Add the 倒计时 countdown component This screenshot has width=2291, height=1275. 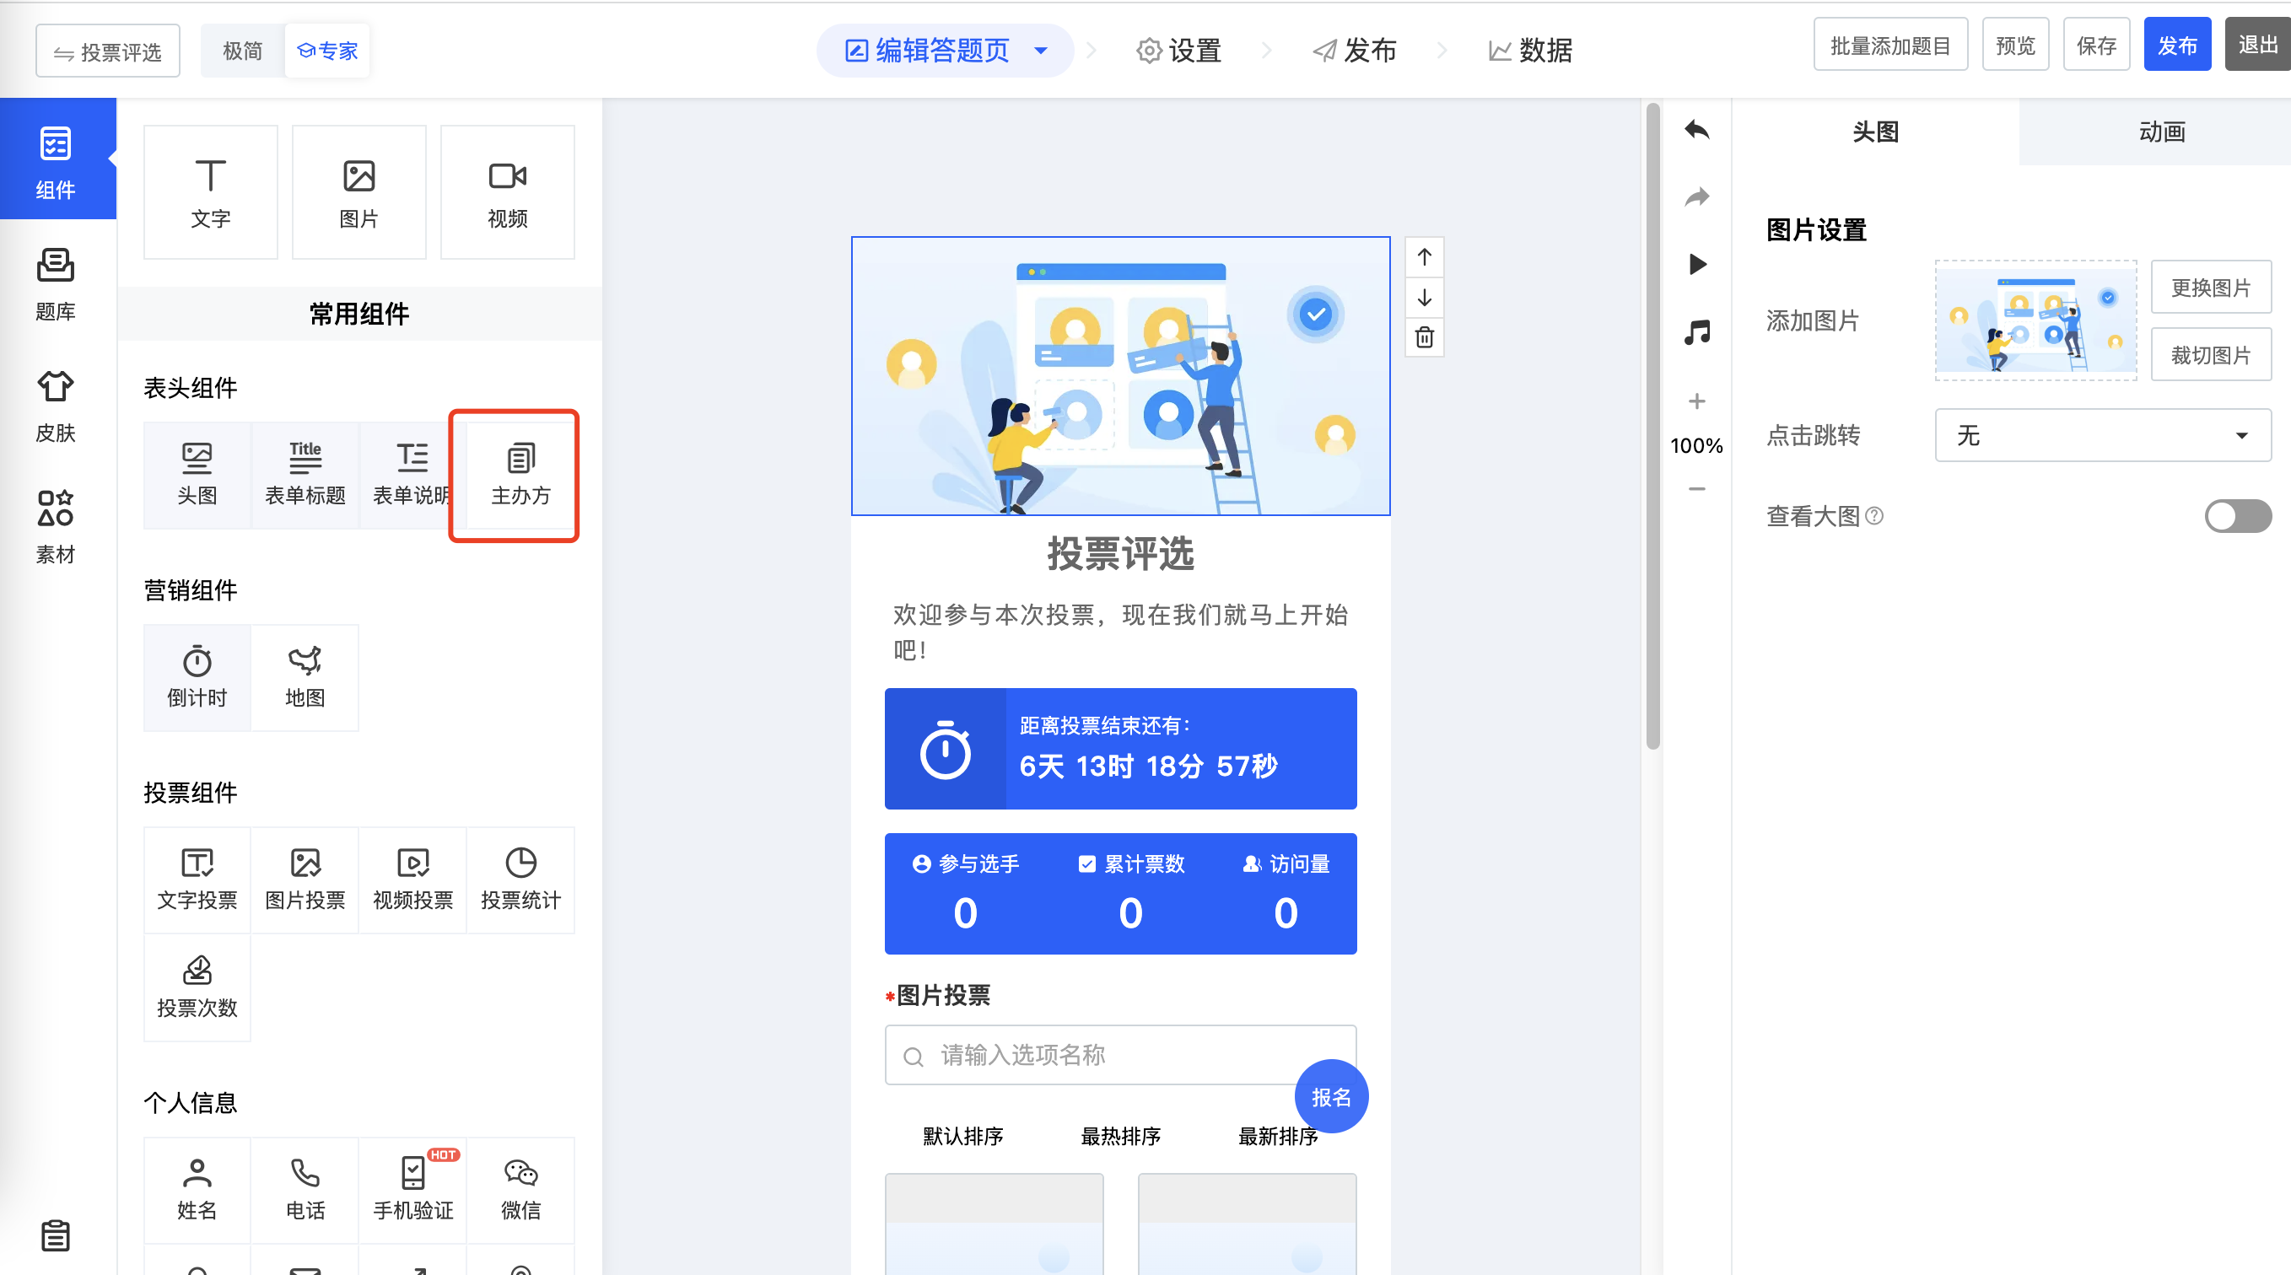197,679
